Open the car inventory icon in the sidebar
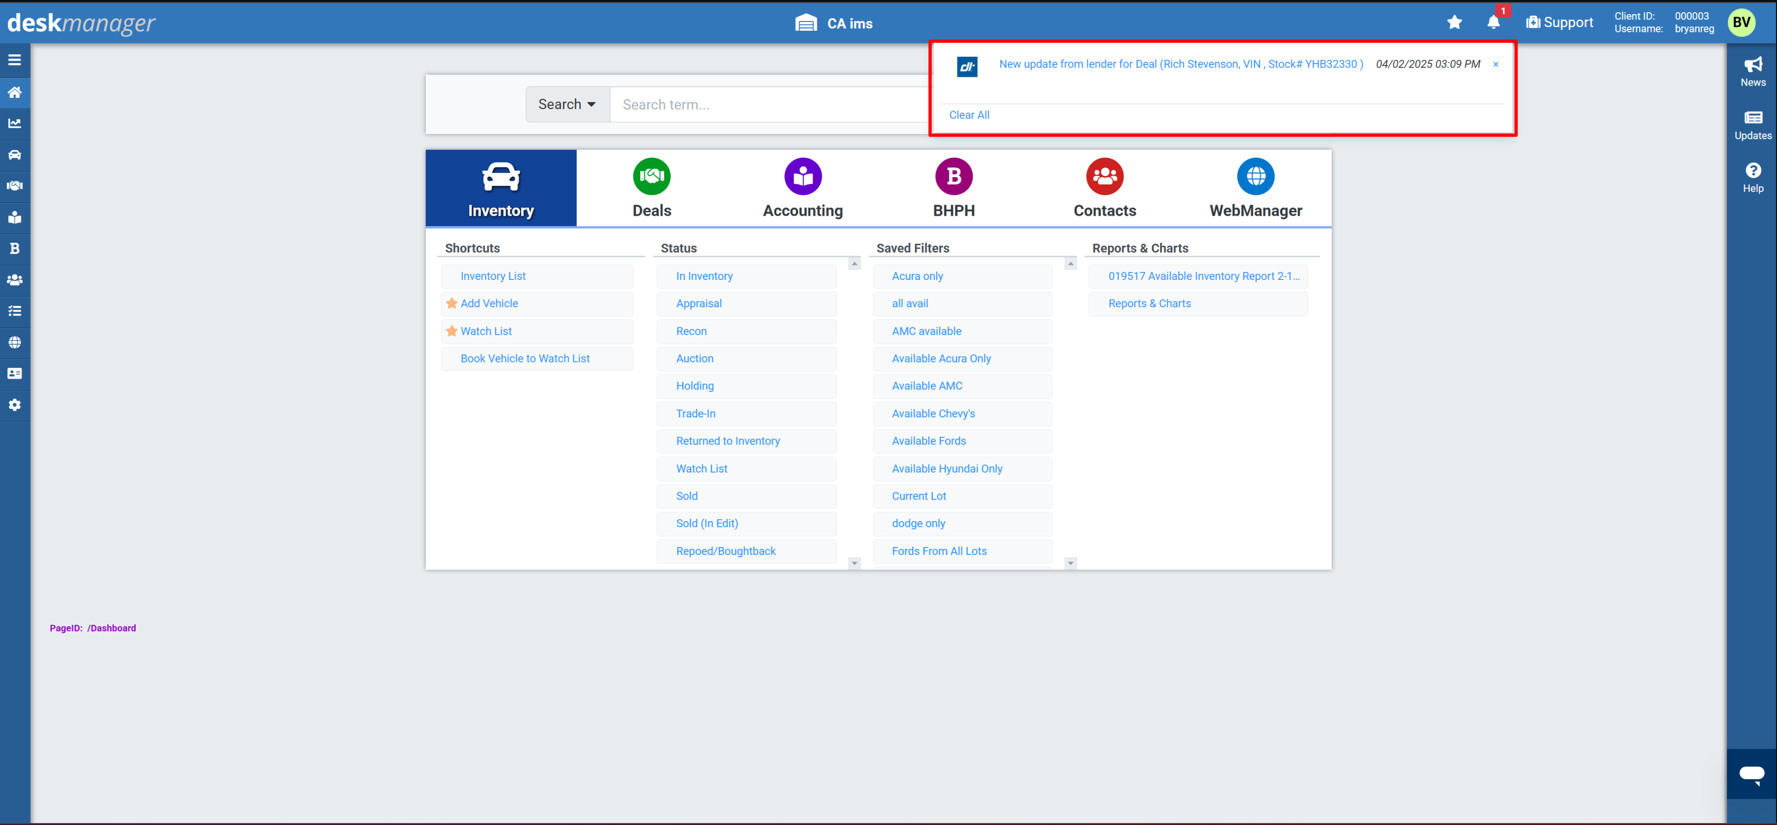This screenshot has height=825, width=1777. [x=15, y=155]
